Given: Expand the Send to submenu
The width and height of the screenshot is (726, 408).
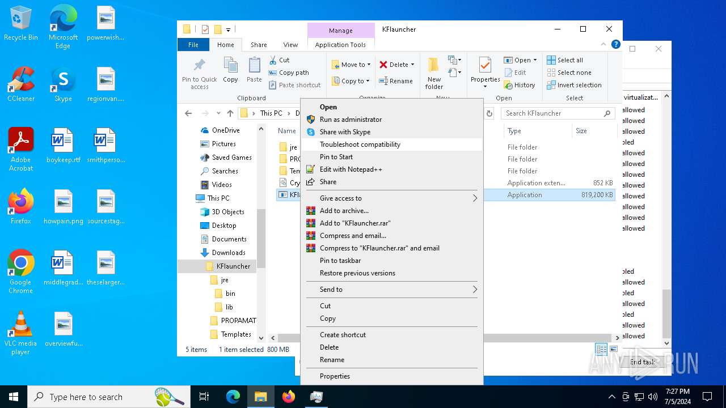Looking at the screenshot, I should [x=392, y=290].
